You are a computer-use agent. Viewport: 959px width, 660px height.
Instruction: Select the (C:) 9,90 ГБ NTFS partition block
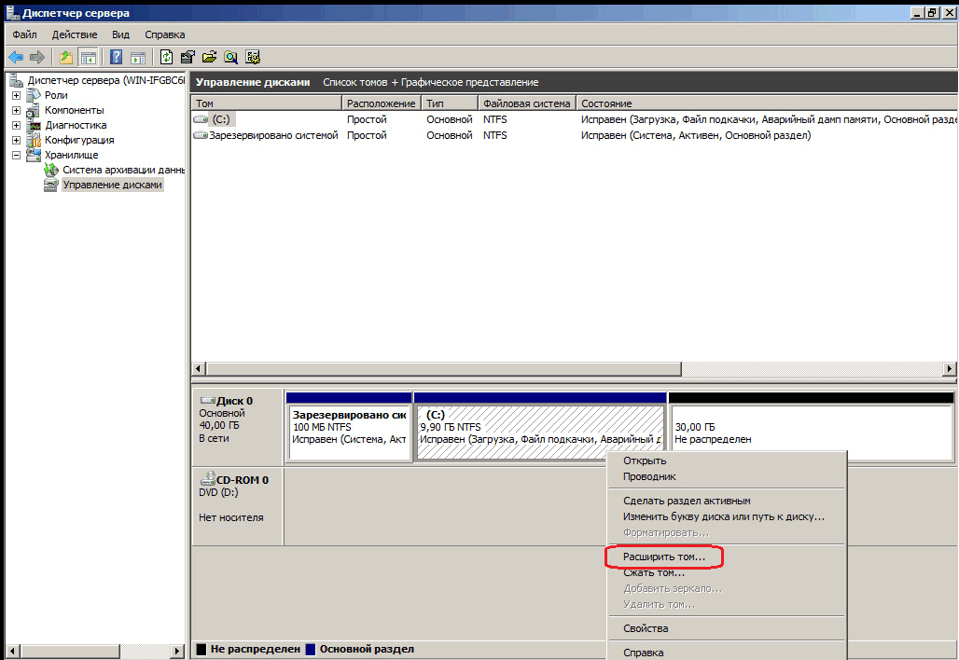click(x=540, y=427)
